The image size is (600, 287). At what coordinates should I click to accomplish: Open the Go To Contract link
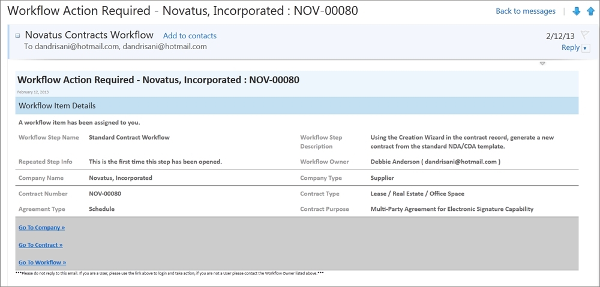click(41, 245)
